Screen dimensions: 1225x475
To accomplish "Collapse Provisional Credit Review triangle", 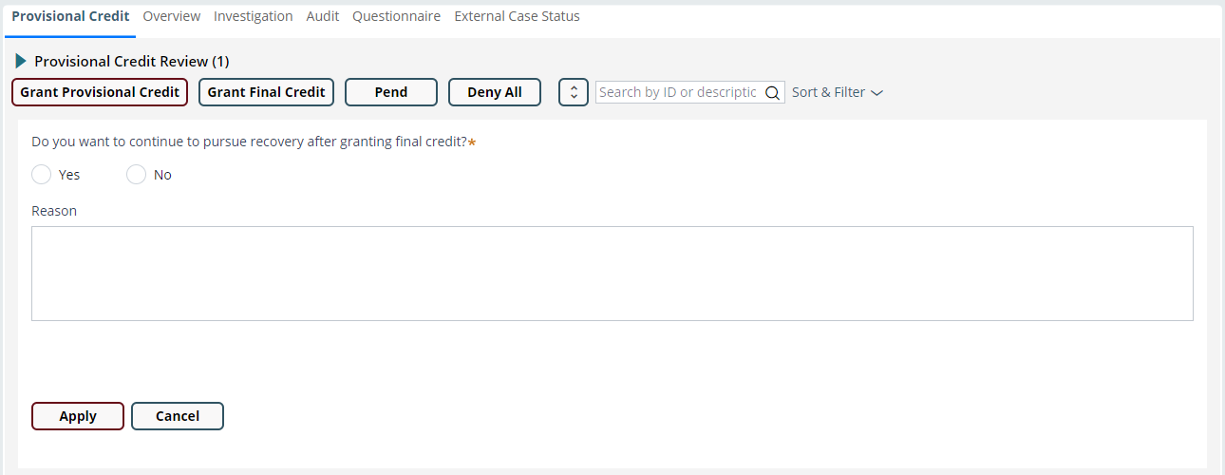I will click(21, 61).
